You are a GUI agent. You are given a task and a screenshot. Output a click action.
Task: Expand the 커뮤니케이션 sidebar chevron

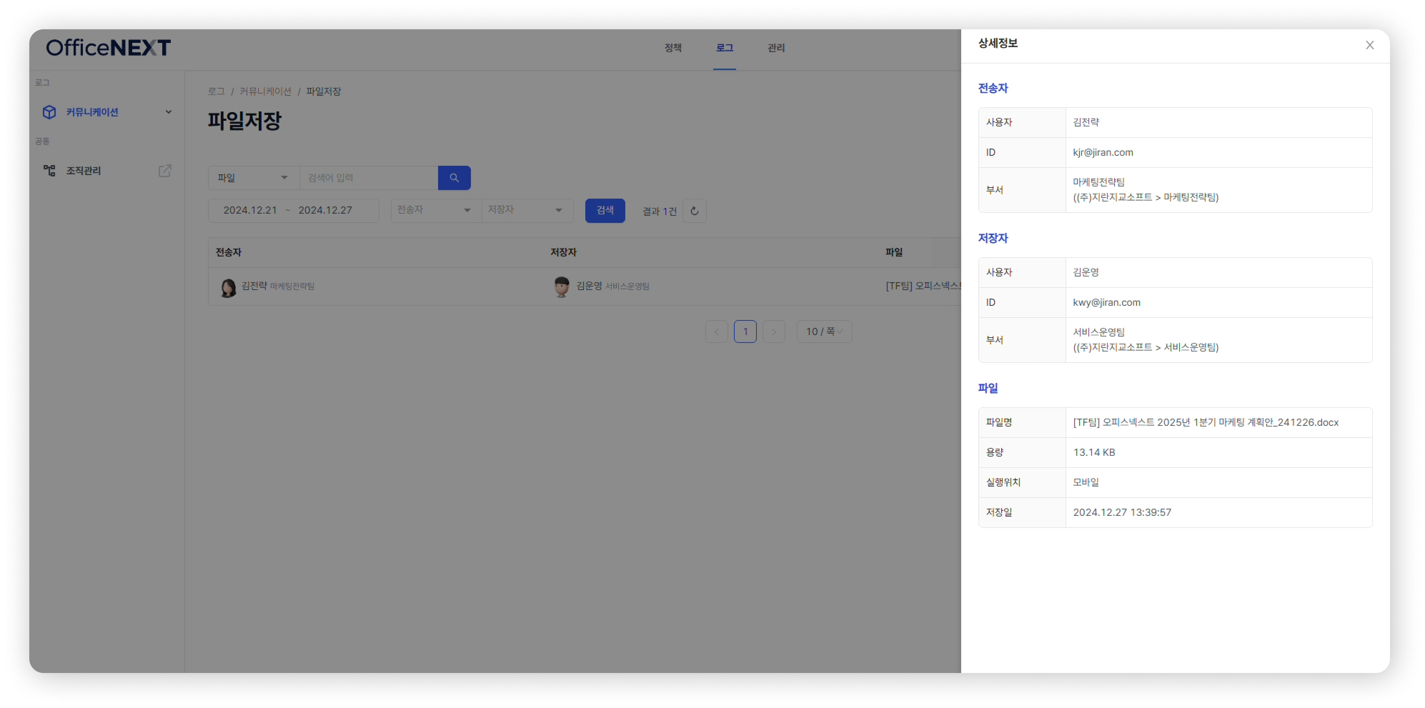click(169, 112)
